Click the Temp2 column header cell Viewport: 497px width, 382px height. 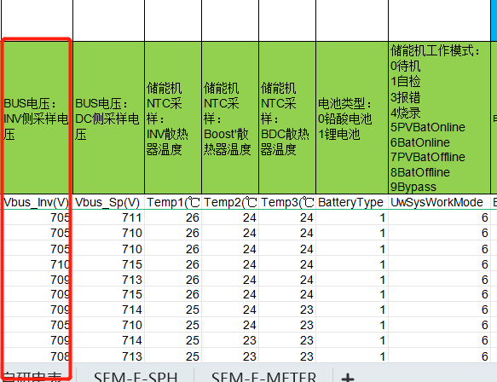pos(230,202)
